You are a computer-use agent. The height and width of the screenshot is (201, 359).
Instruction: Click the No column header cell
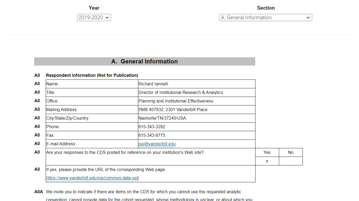[290, 153]
